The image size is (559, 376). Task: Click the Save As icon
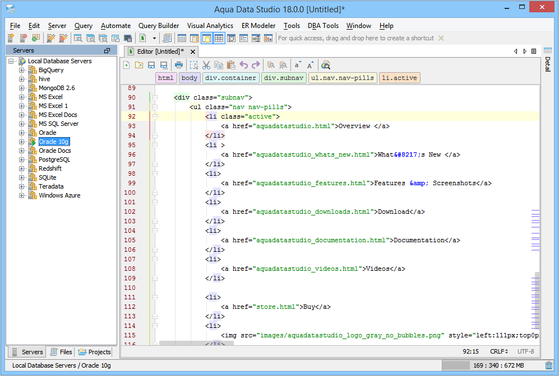[164, 65]
